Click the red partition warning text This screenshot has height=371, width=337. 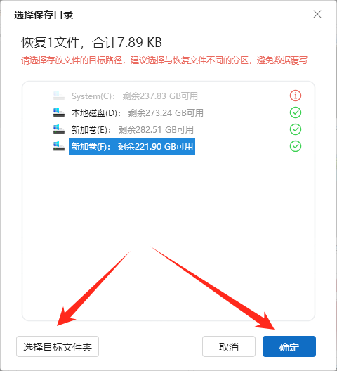(164, 60)
